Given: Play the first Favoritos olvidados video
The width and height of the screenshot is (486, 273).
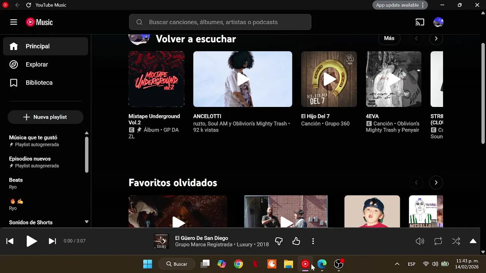Looking at the screenshot, I should pyautogui.click(x=178, y=212).
